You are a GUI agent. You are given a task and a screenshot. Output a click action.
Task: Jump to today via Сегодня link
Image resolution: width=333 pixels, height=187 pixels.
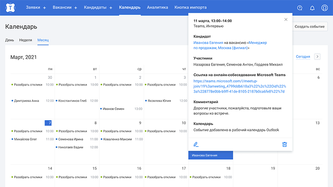coord(303,57)
